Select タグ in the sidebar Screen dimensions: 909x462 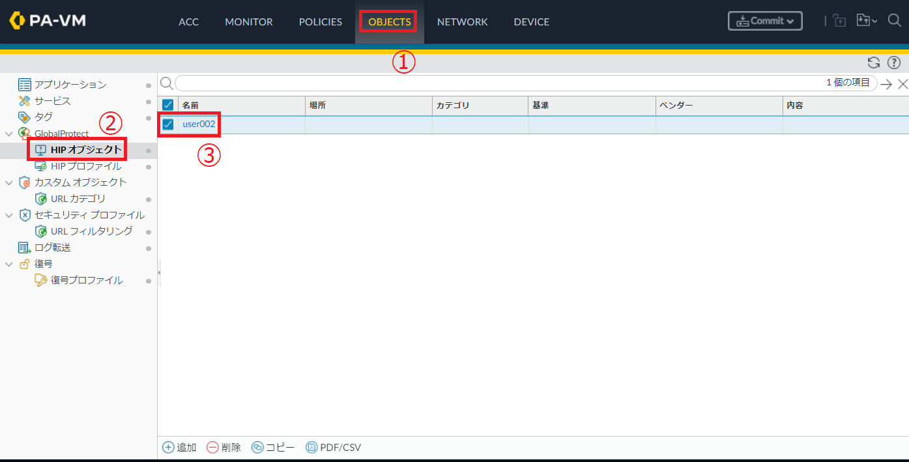(43, 117)
